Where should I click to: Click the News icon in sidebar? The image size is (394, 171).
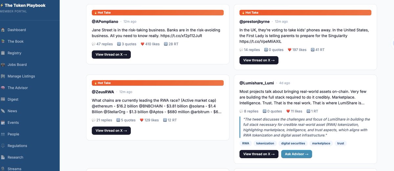[3, 111]
